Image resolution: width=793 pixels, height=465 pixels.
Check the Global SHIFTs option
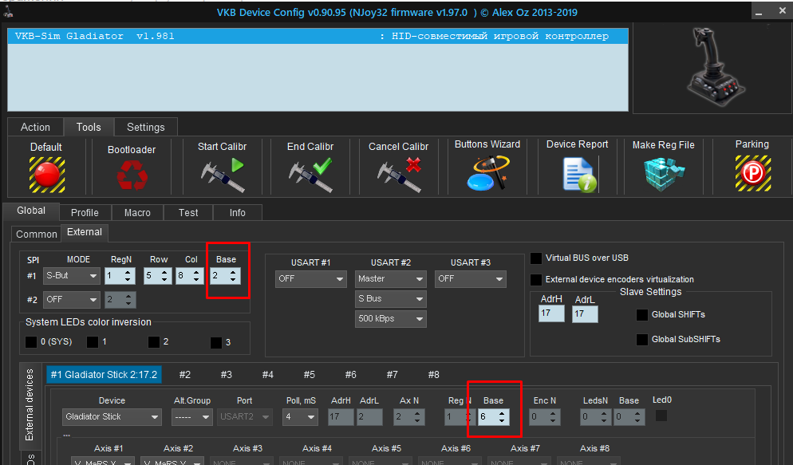(x=641, y=315)
